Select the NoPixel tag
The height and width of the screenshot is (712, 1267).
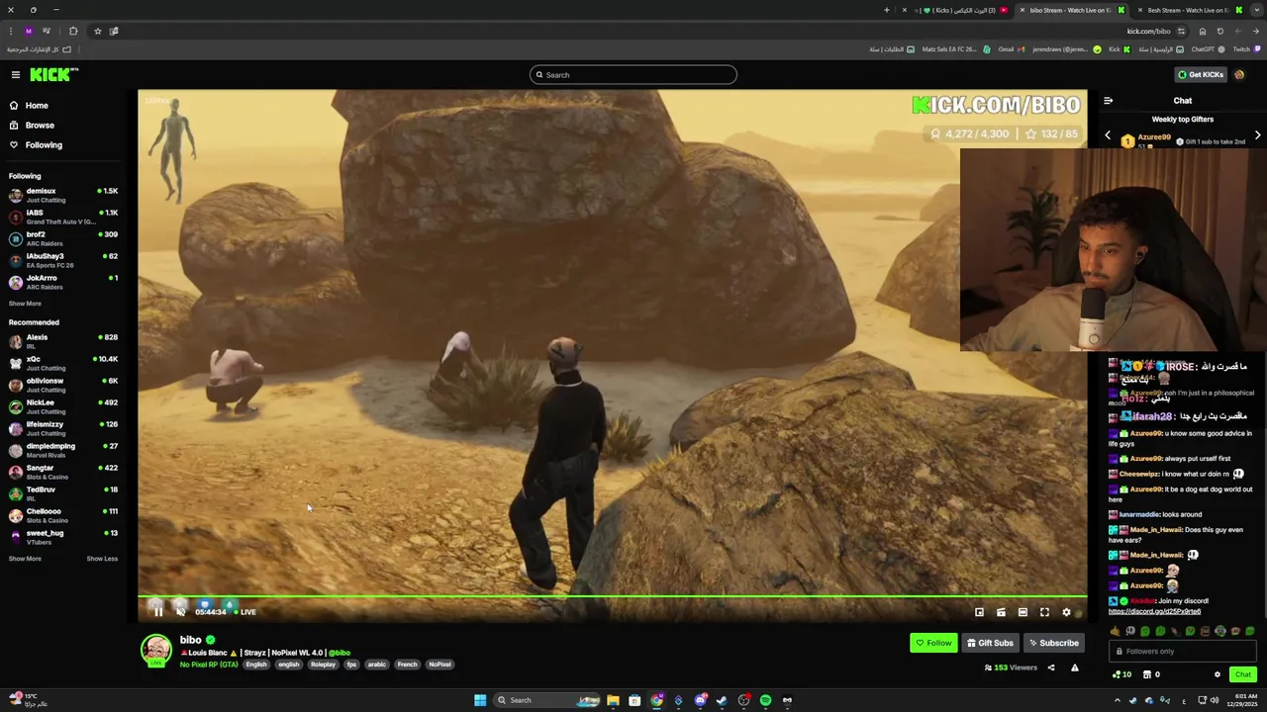[x=440, y=665]
